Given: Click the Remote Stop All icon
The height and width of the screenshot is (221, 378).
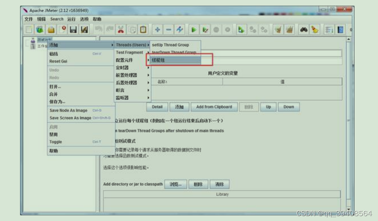Looking at the screenshot, I should (253, 29).
